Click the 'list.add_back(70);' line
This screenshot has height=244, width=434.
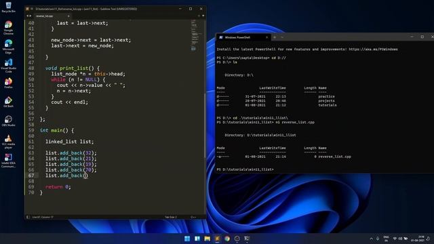click(x=71, y=170)
